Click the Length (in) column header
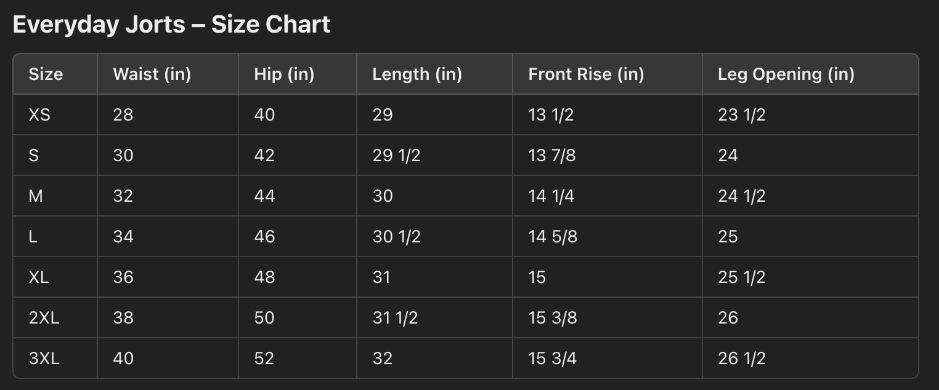939x390 pixels. [x=417, y=74]
